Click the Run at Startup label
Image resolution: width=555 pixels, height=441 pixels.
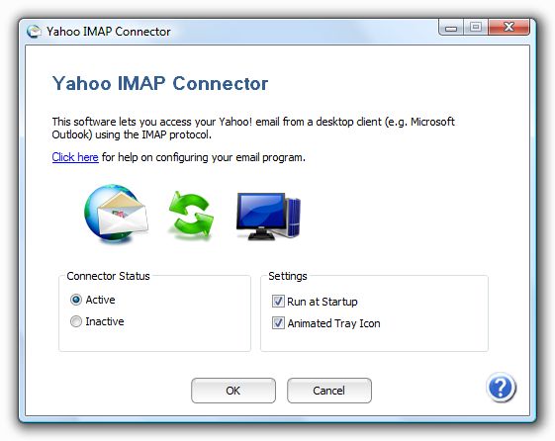[323, 302]
